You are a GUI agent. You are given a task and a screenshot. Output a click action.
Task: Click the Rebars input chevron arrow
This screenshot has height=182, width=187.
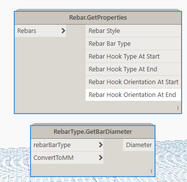click(63, 30)
